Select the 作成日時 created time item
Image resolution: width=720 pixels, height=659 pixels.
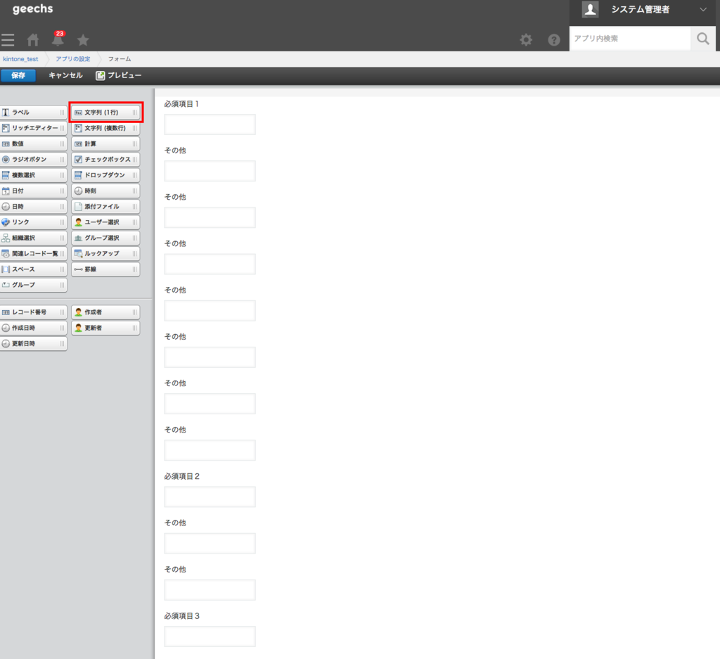pos(33,328)
